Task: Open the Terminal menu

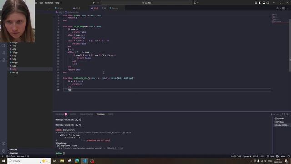Action: pos(49,3)
